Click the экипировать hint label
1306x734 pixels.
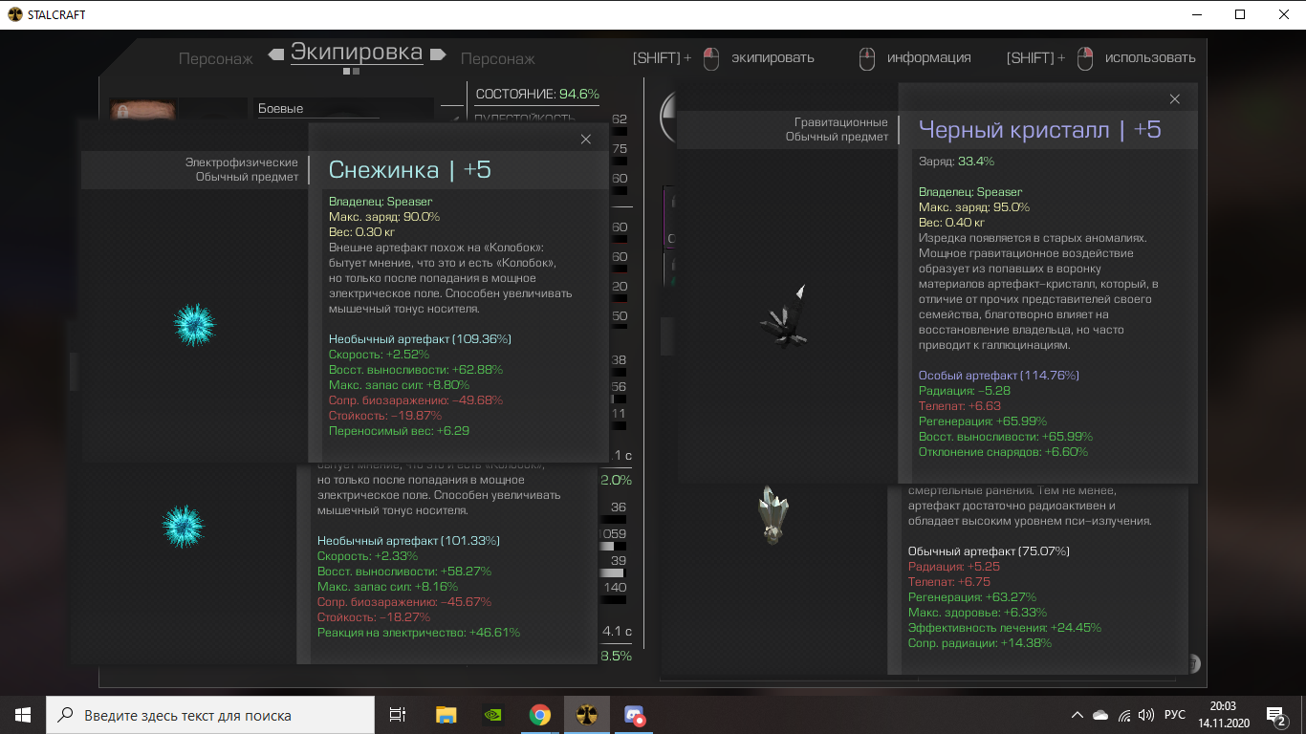(x=773, y=57)
